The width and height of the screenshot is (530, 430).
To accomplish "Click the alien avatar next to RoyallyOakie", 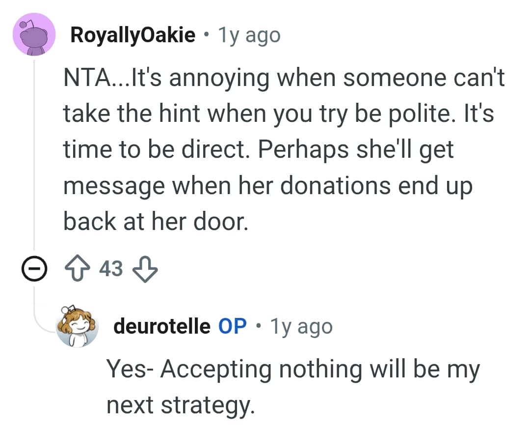I will (34, 34).
